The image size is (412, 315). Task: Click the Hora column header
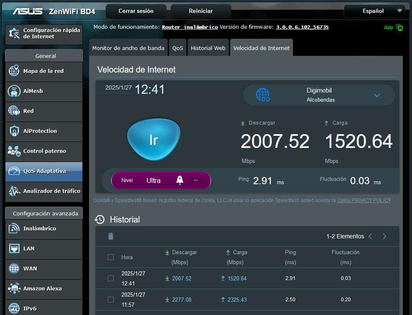(127, 257)
